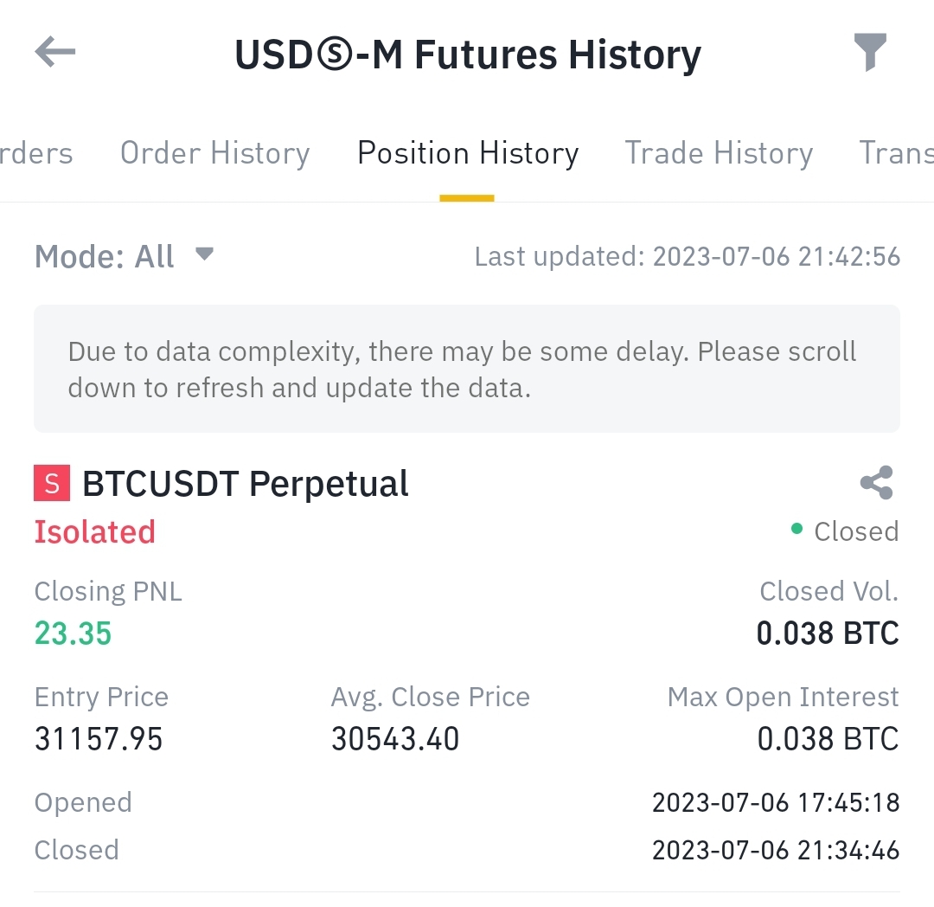Share the BTCUSDT position via share icon
This screenshot has height=907, width=934.
point(876,483)
